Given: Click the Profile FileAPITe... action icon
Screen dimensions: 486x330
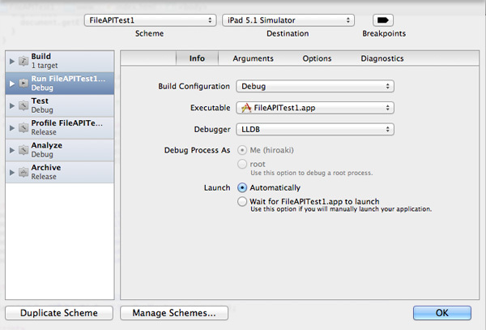Looking at the screenshot, I should pyautogui.click(x=23, y=127).
